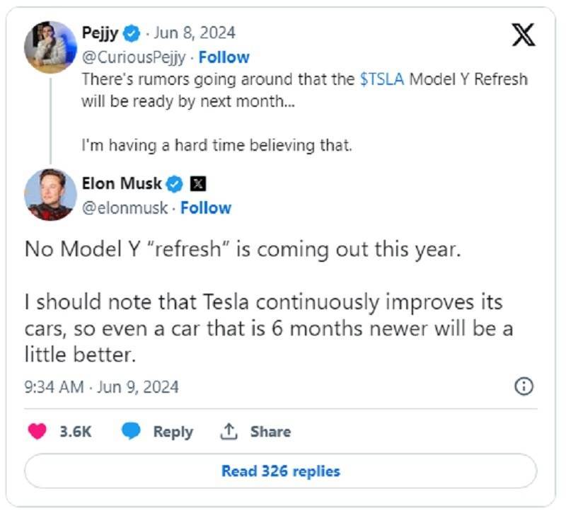This screenshot has width=566, height=516.
Task: Click the reply speech bubble icon
Action: tap(131, 432)
